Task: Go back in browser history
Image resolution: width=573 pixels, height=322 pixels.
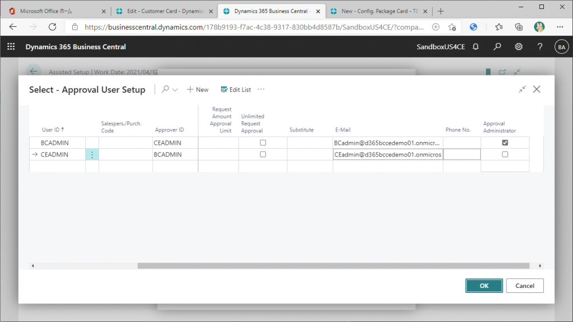Action: [x=13, y=27]
